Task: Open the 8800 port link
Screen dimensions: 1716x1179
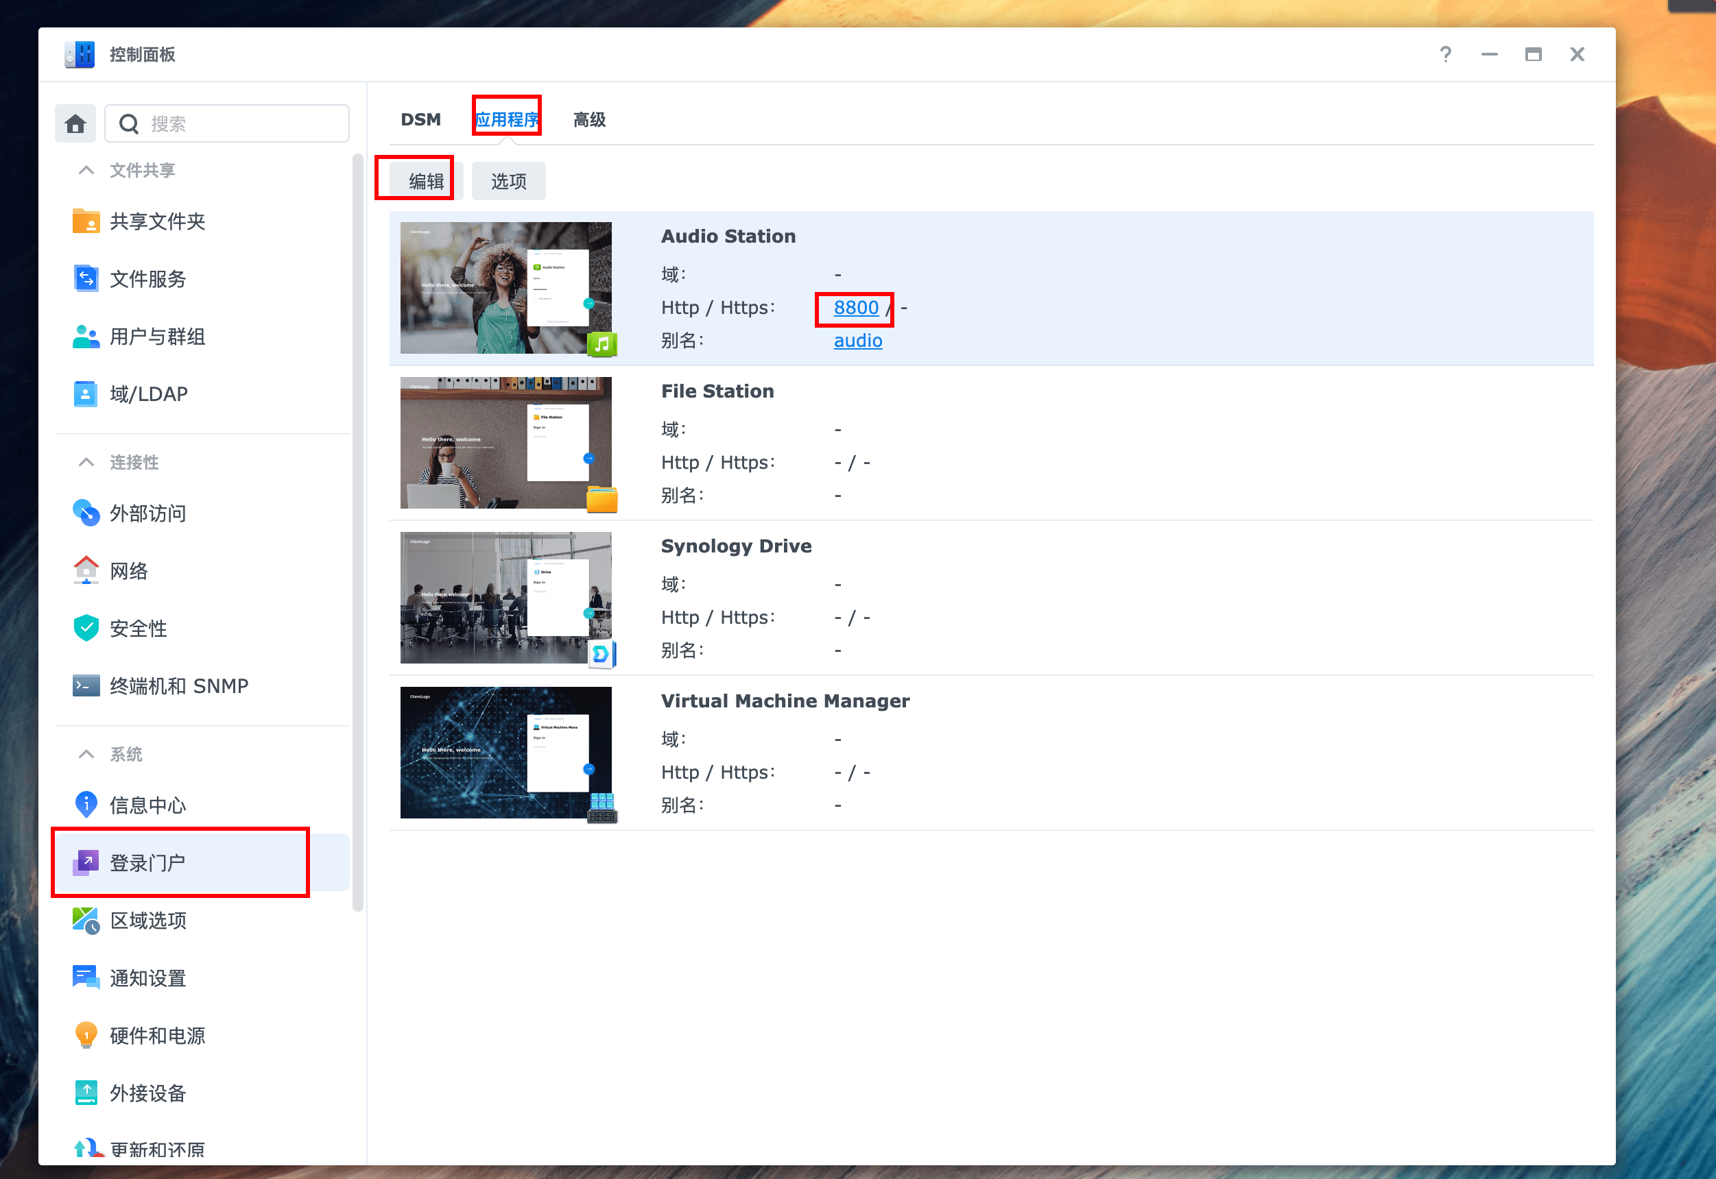Action: click(x=856, y=307)
